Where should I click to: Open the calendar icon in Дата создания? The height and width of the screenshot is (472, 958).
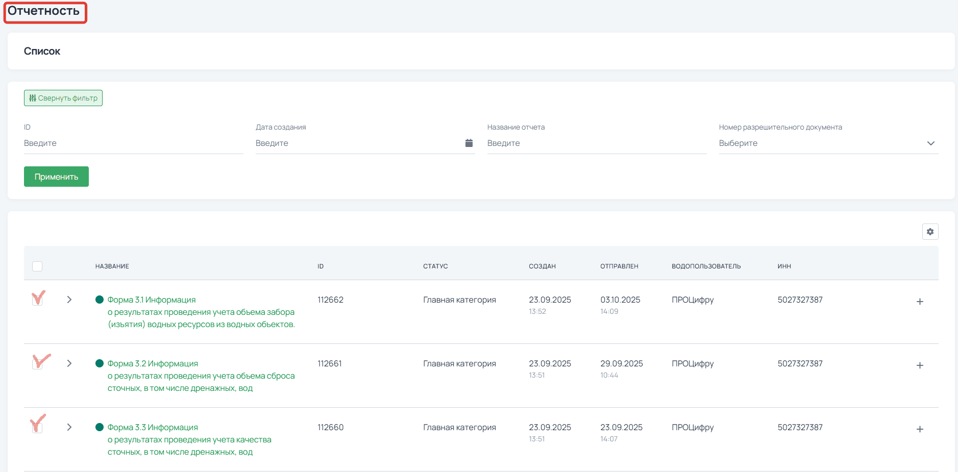tap(469, 143)
